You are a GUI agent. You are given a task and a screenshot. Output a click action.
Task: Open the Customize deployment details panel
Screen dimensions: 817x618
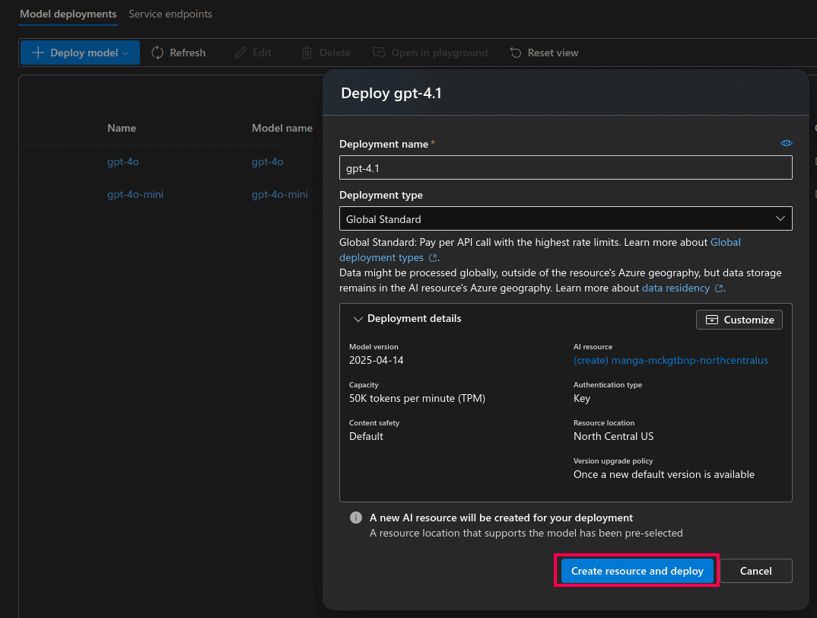[738, 320]
